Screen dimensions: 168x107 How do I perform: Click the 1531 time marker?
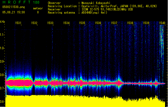click(x=18, y=23)
